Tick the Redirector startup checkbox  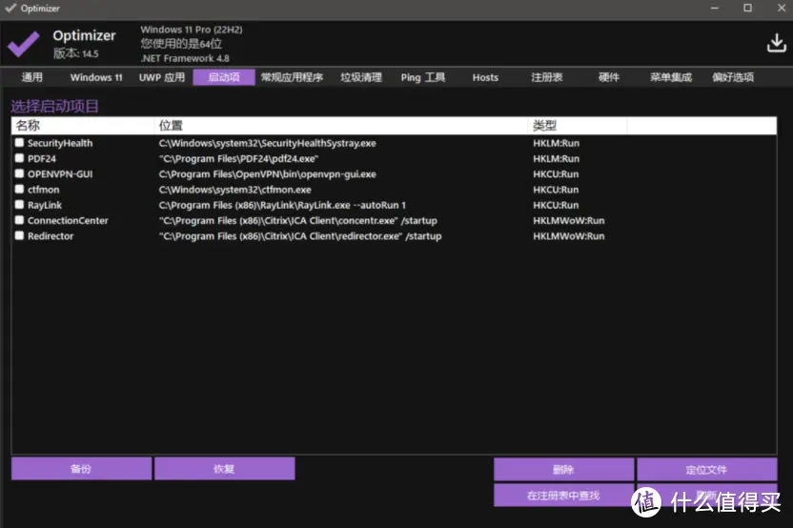point(19,235)
